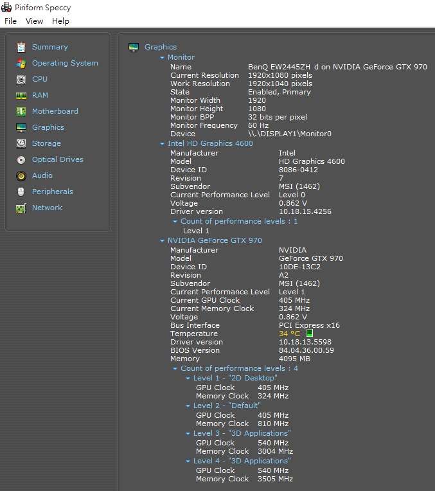This screenshot has width=435, height=491.
Task: Collapse the Monitor section
Action: pos(163,58)
